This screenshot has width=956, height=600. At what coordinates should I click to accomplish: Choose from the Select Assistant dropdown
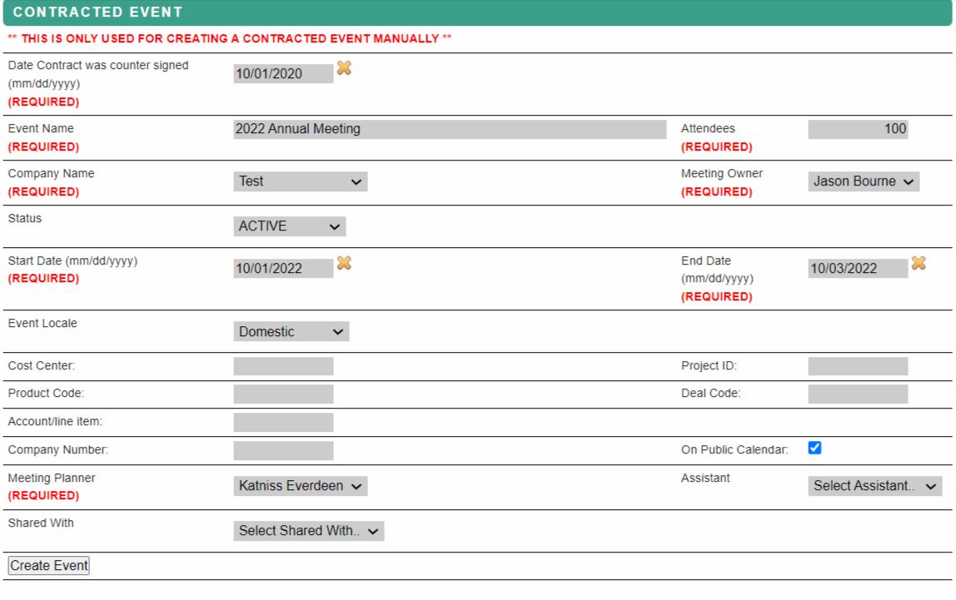tap(874, 486)
